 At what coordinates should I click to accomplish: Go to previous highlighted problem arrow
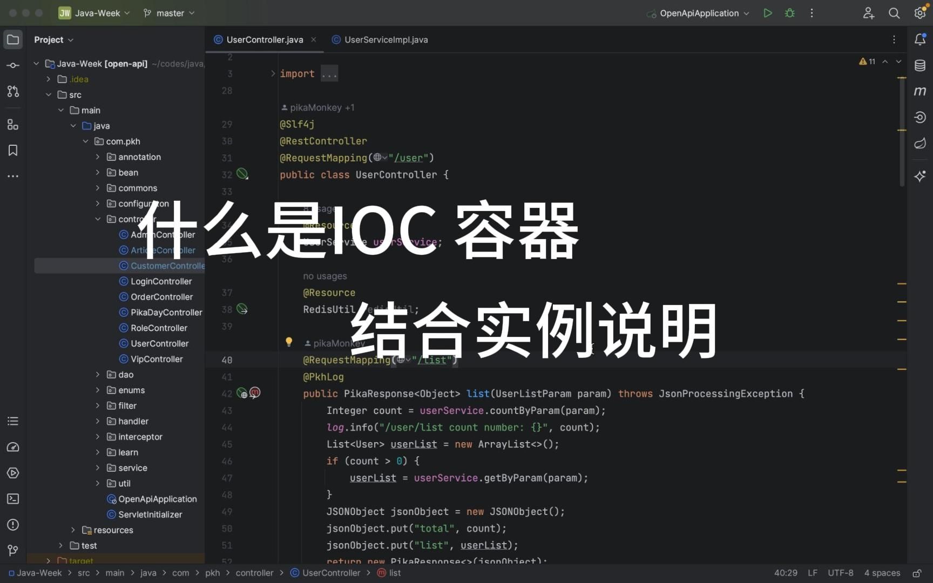click(885, 62)
